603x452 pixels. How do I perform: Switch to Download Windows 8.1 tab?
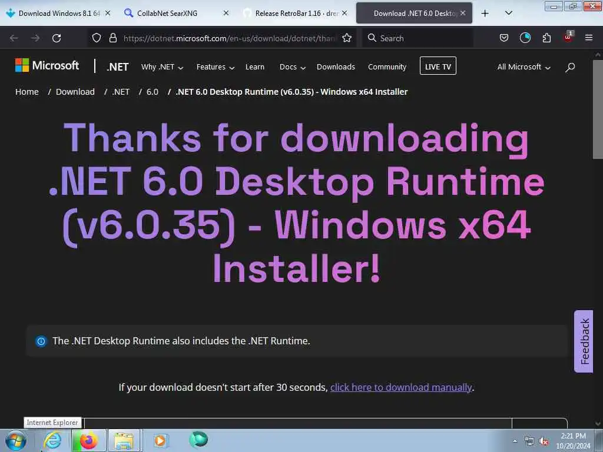coord(58,14)
